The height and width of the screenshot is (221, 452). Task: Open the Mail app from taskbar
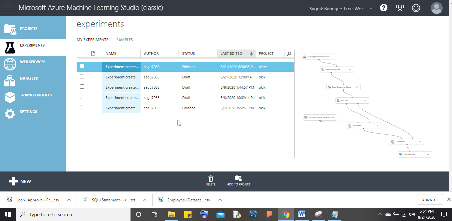(x=220, y=214)
